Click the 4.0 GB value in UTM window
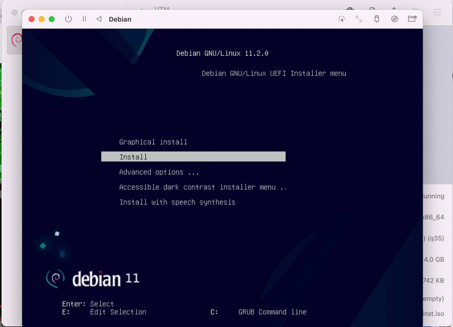The image size is (453, 327). tap(434, 259)
